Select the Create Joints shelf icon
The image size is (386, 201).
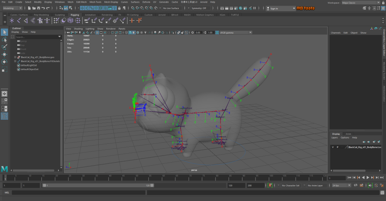(x=19, y=21)
